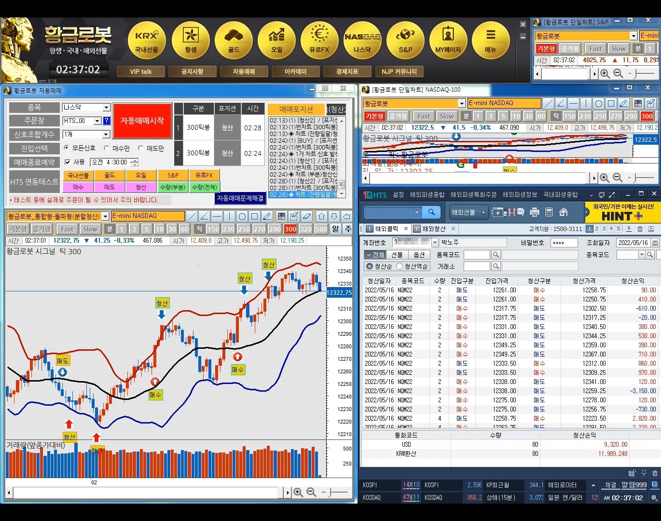661x521 pixels.
Task: Select the 모든신호 radio option
Action: [x=66, y=148]
